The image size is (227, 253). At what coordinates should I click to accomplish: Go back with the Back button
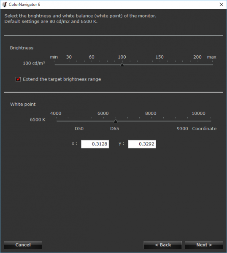(163, 245)
